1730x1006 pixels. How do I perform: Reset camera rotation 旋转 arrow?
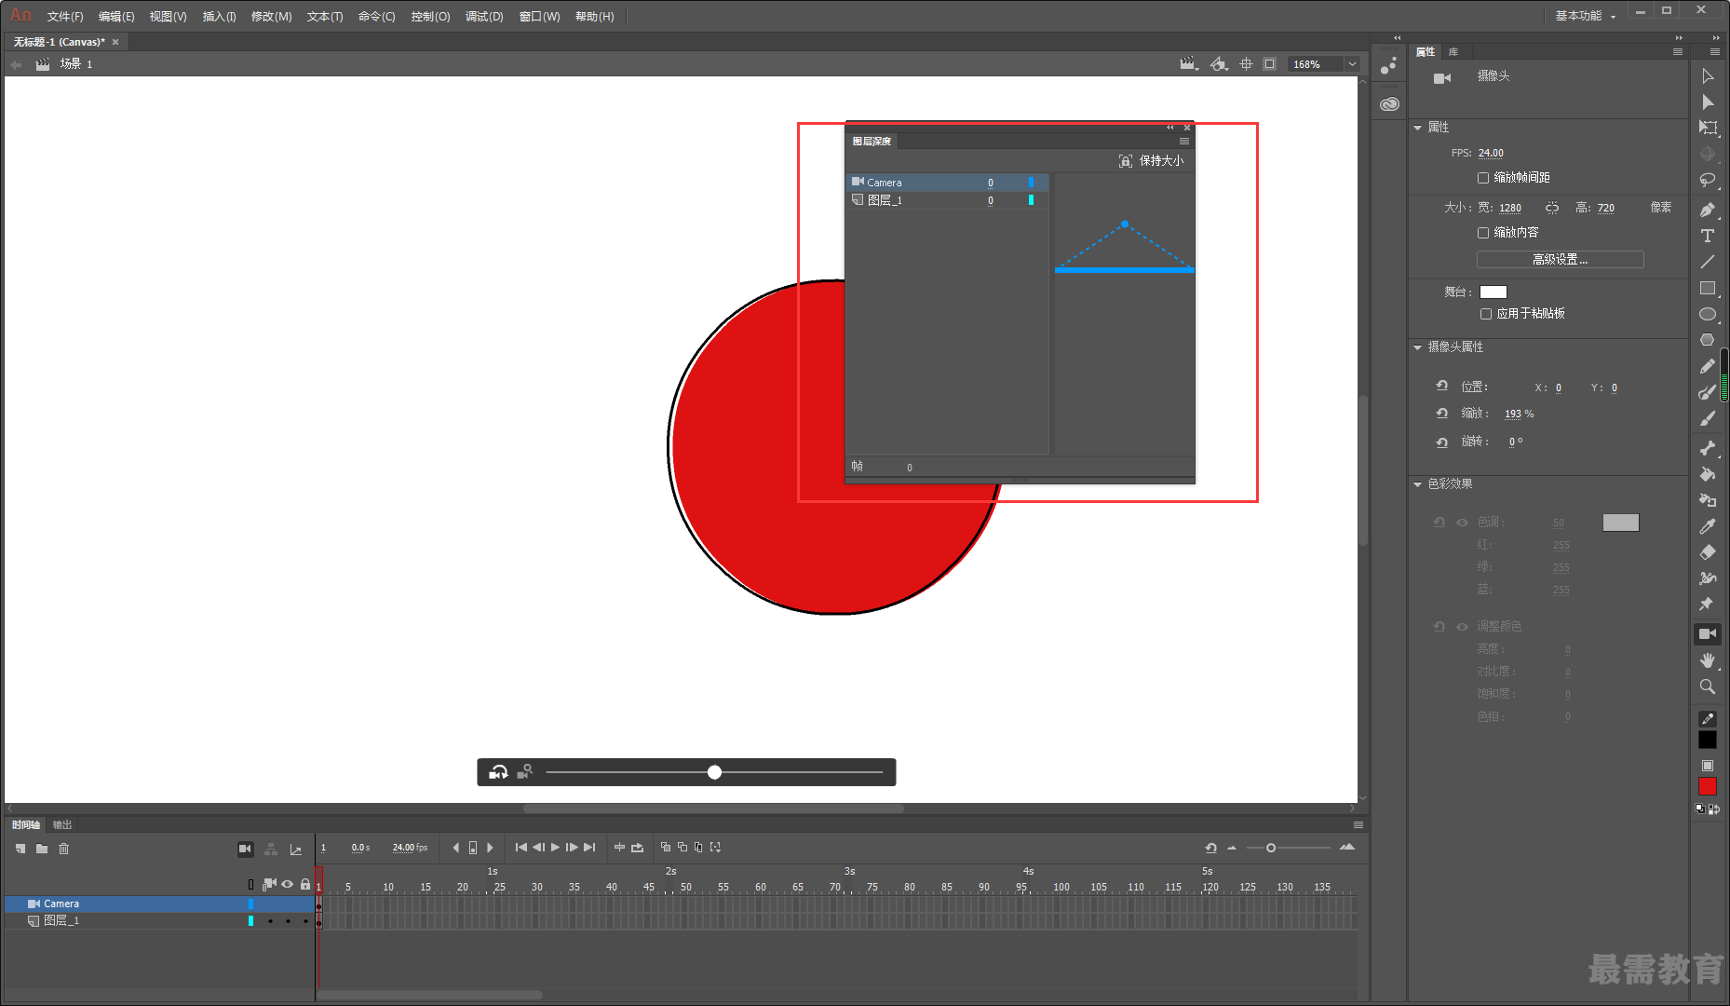[1442, 442]
